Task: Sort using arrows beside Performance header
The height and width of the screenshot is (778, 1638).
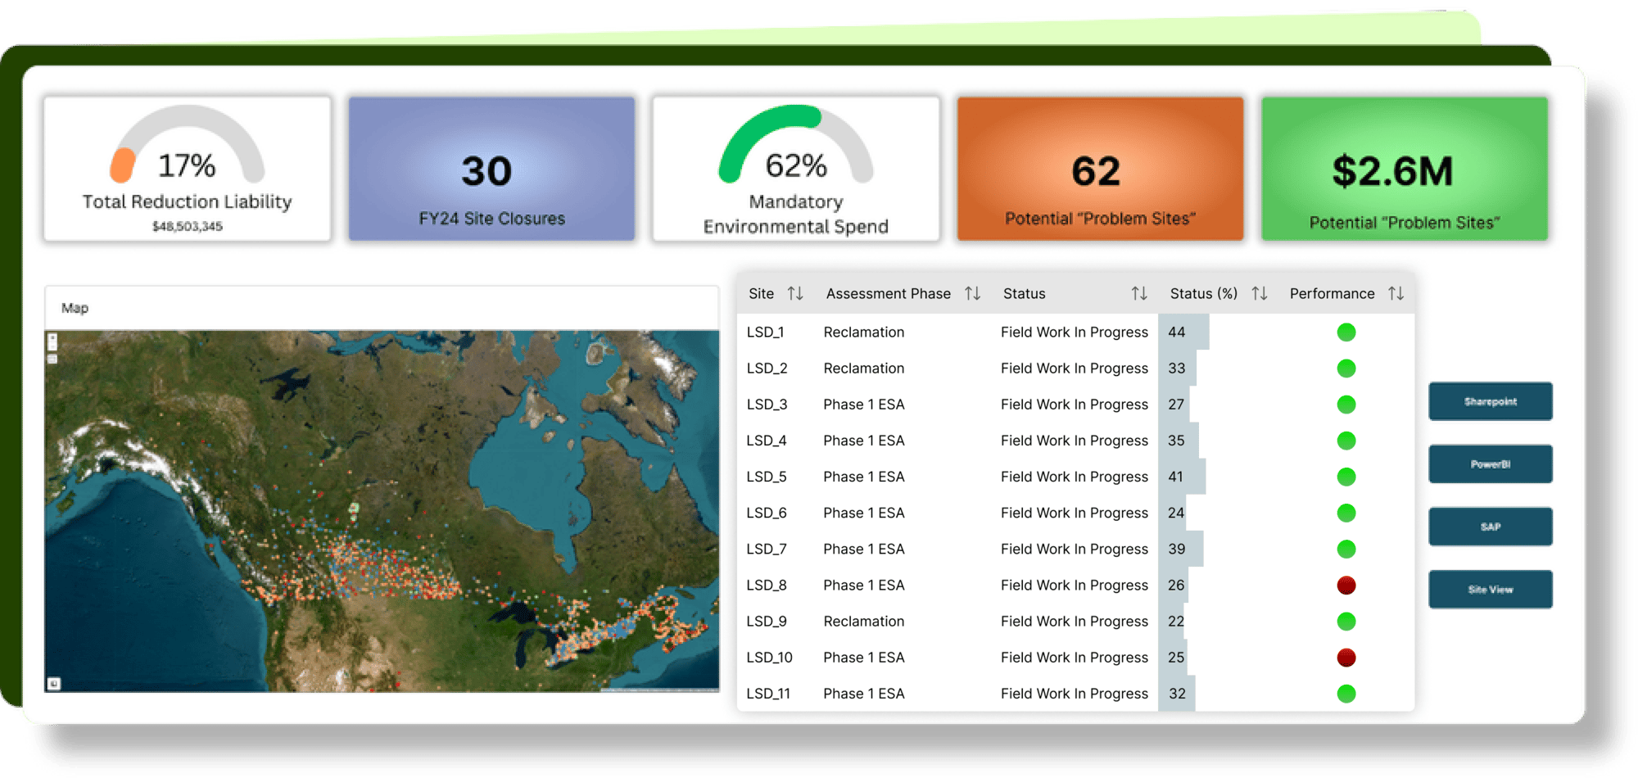Action: click(x=1396, y=293)
